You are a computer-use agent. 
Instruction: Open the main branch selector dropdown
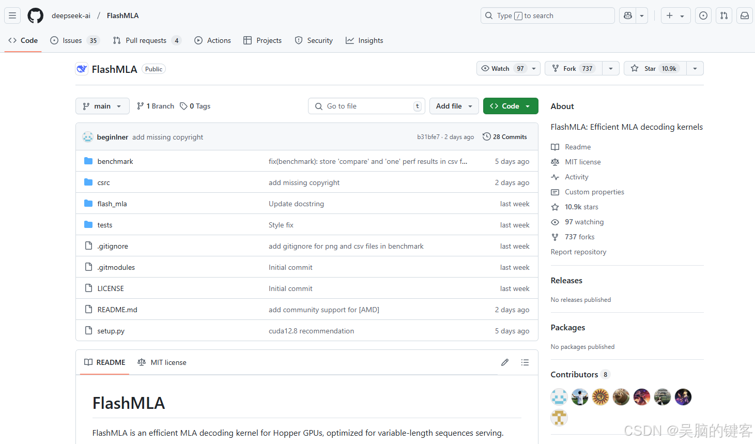102,106
